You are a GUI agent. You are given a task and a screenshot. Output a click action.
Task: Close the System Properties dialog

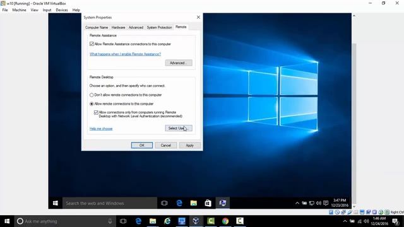tap(198, 17)
